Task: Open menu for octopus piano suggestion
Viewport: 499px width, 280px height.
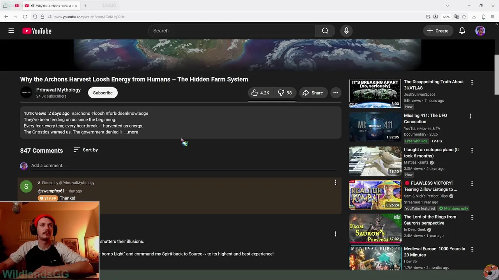Action: (472, 150)
